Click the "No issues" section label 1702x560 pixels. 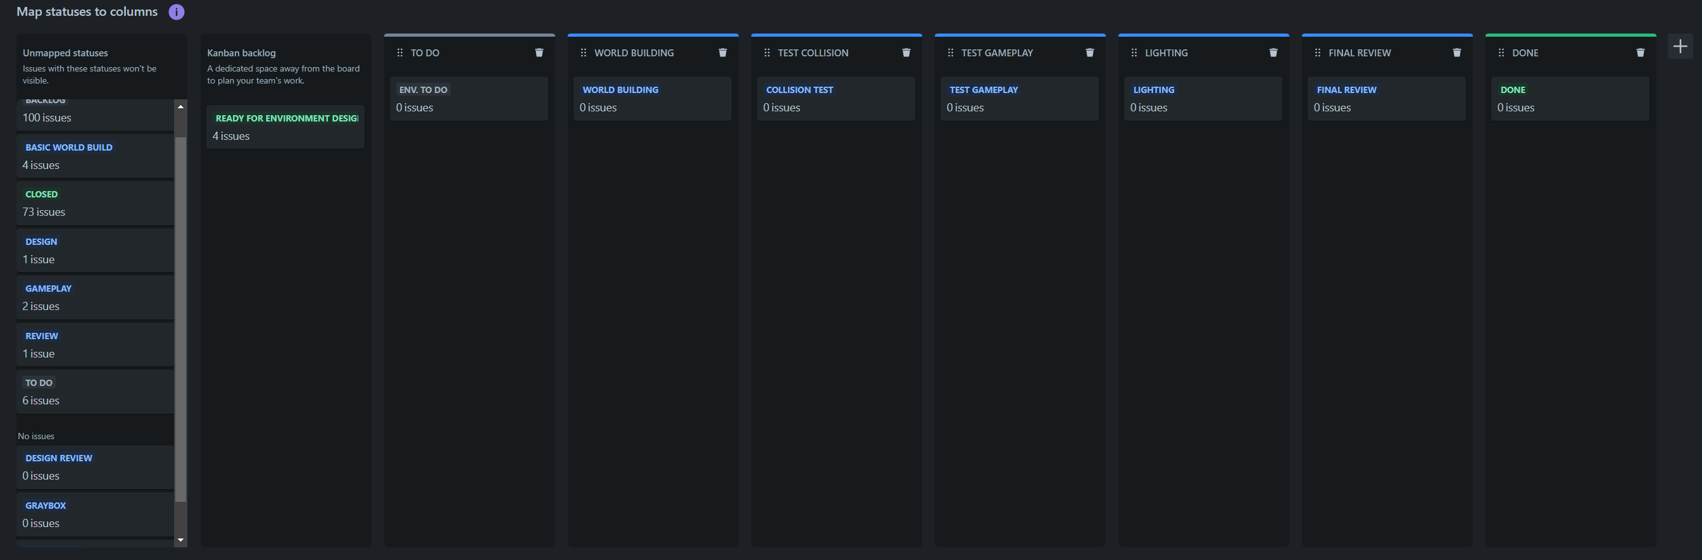(x=36, y=436)
